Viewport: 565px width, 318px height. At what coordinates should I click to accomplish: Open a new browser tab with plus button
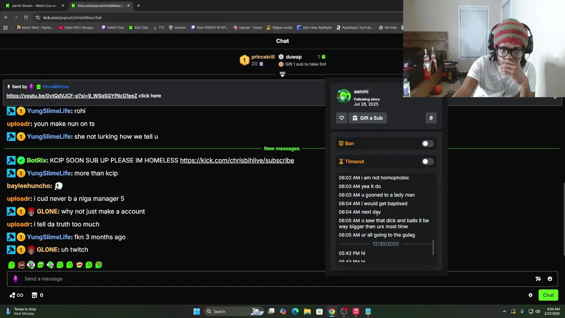point(138,5)
